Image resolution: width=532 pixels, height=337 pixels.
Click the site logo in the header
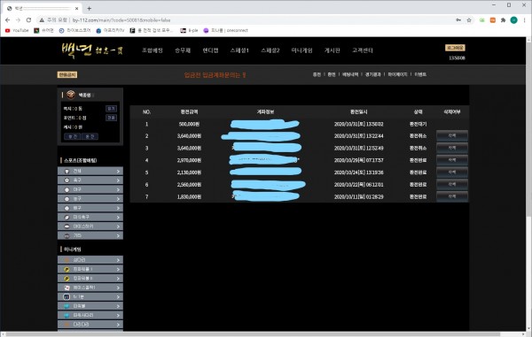click(92, 50)
